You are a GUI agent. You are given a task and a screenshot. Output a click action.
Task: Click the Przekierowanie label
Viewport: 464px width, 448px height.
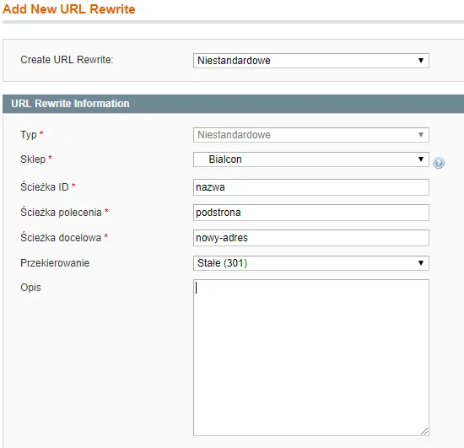pyautogui.click(x=55, y=263)
